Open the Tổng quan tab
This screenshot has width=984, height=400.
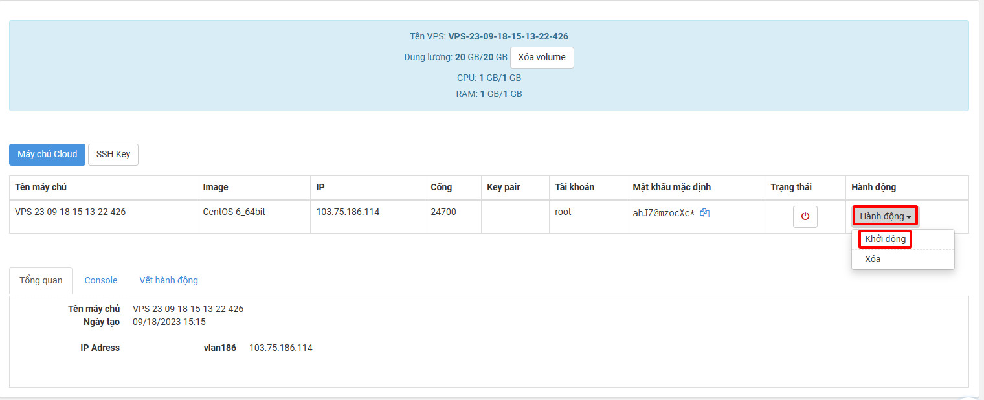41,280
